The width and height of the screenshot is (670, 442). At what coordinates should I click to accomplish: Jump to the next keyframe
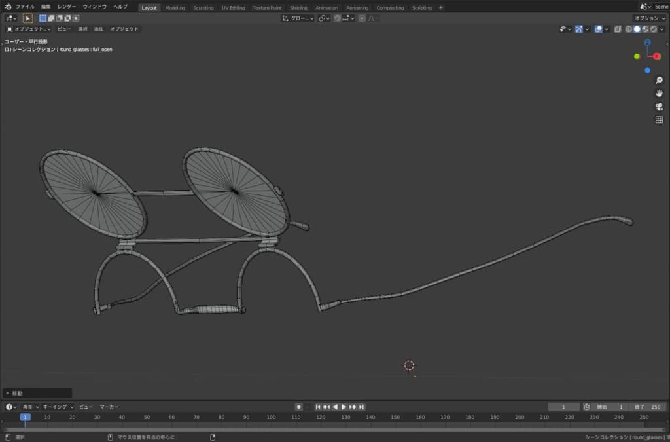pyautogui.click(x=353, y=407)
